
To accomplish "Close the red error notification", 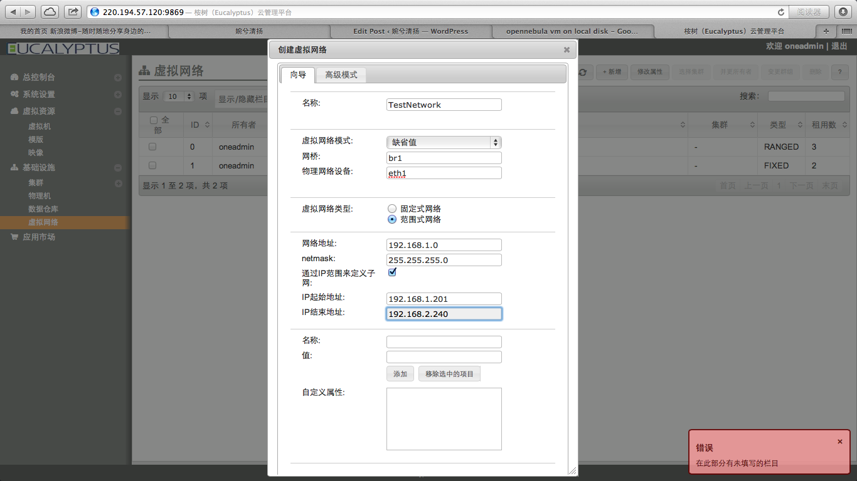I will 839,442.
